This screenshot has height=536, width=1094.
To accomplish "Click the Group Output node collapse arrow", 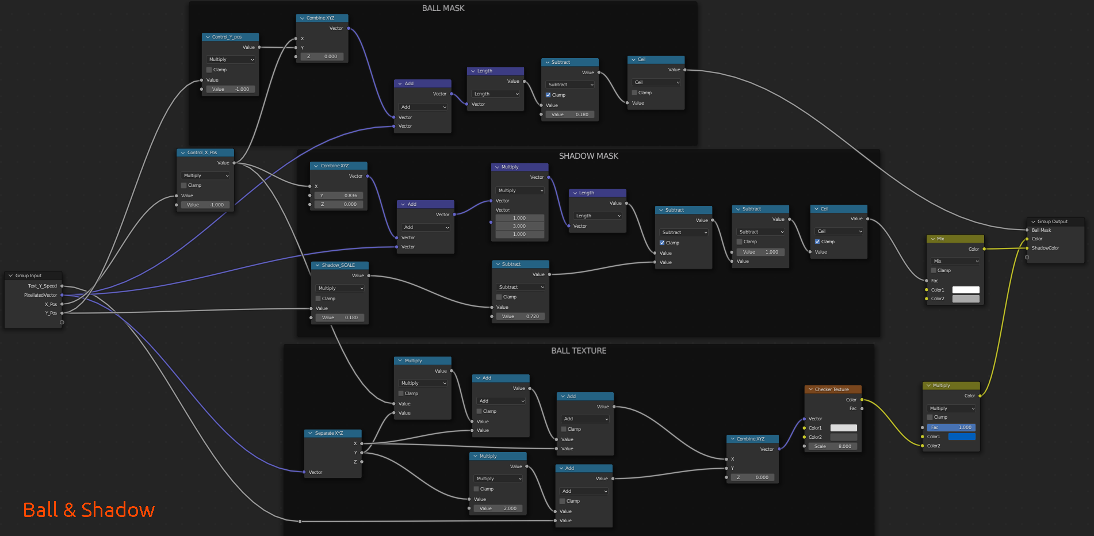I will [1033, 221].
